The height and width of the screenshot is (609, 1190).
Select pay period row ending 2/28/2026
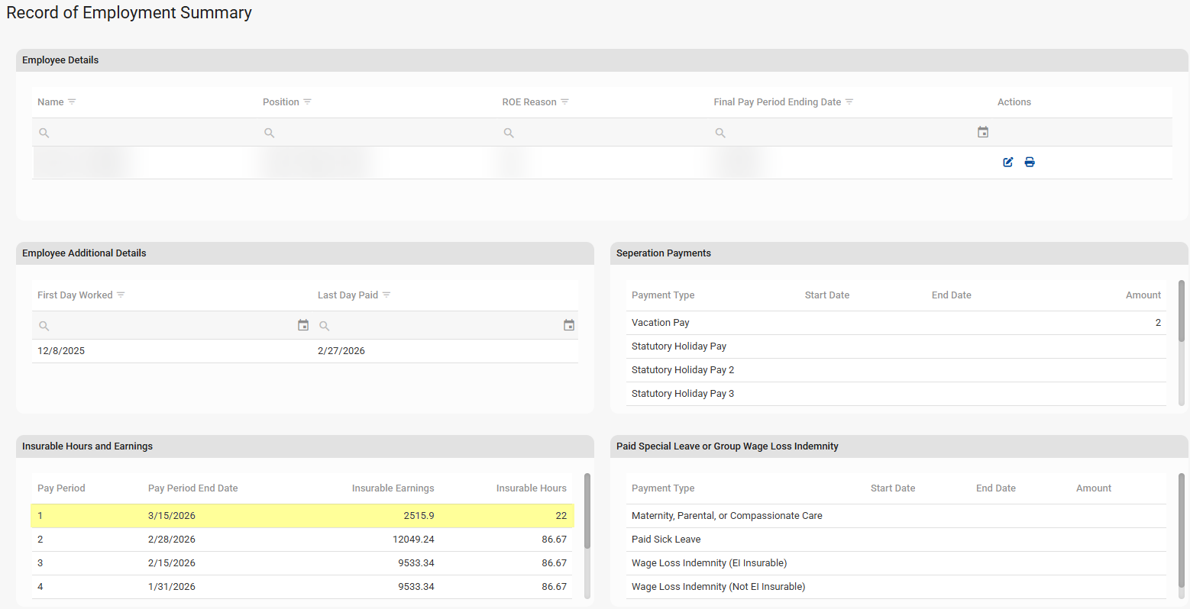point(302,540)
